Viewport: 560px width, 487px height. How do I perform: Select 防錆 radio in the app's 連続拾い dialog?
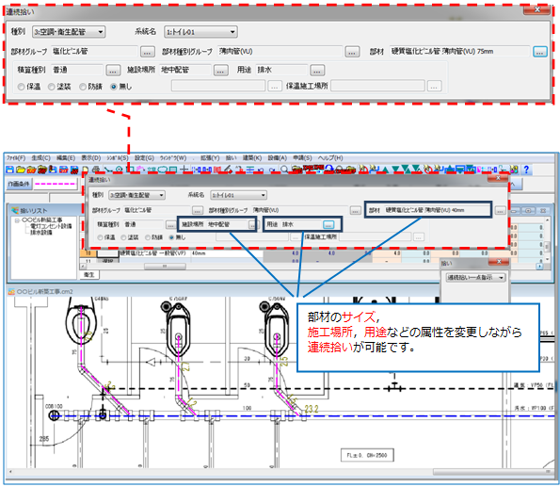point(148,237)
